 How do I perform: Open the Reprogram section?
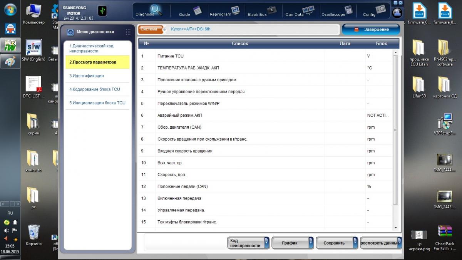coord(225,11)
